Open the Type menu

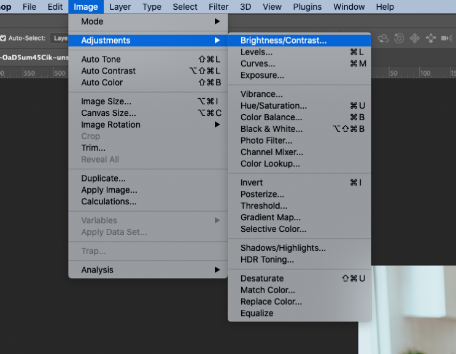(152, 7)
